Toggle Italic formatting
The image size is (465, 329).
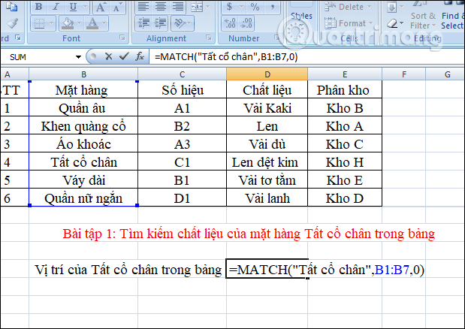point(56,7)
